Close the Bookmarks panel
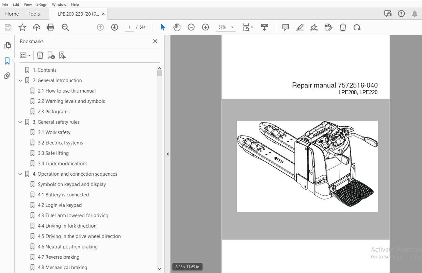 pyautogui.click(x=155, y=41)
